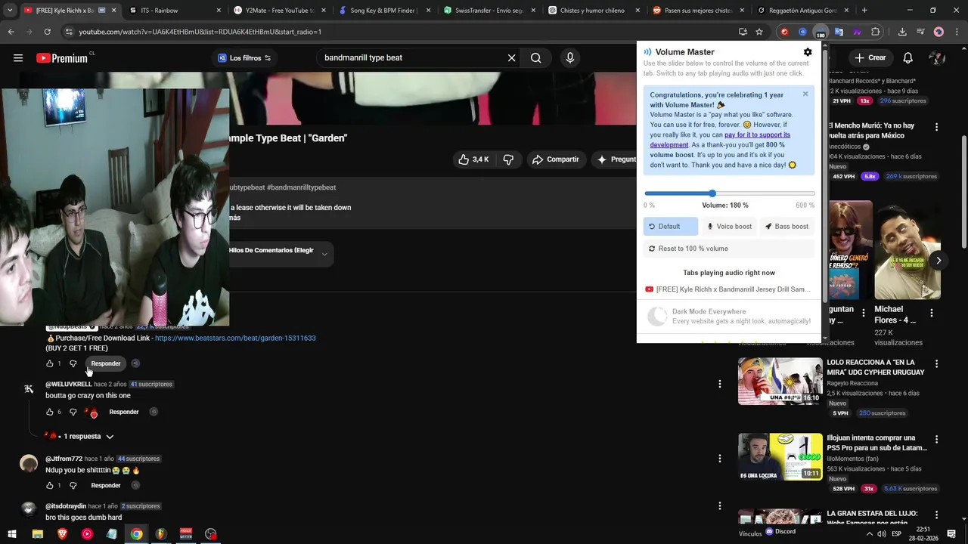Open the Michael Flores short thumbnail

907,249
